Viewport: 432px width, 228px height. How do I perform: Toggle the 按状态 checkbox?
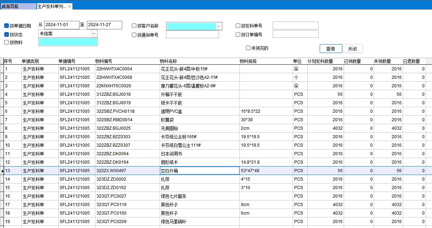[7, 35]
